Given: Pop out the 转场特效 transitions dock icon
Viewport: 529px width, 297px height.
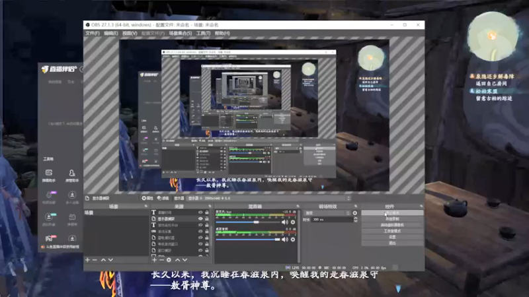Looking at the screenshot, I should pyautogui.click(x=356, y=206).
